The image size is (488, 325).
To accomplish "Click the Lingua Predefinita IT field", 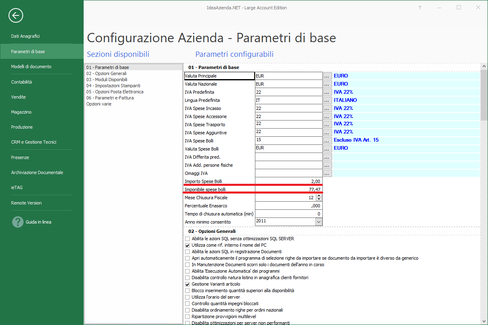I will [289, 100].
